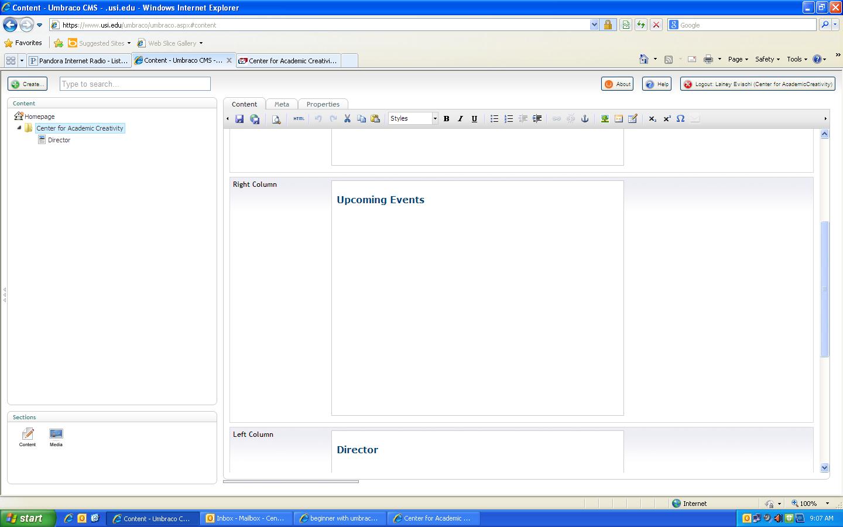Image resolution: width=843 pixels, height=527 pixels.
Task: Click the editor's vertical scrollbar thumb
Action: (824, 289)
